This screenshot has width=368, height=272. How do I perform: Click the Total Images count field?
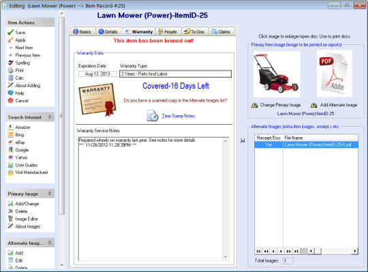tap(288, 260)
